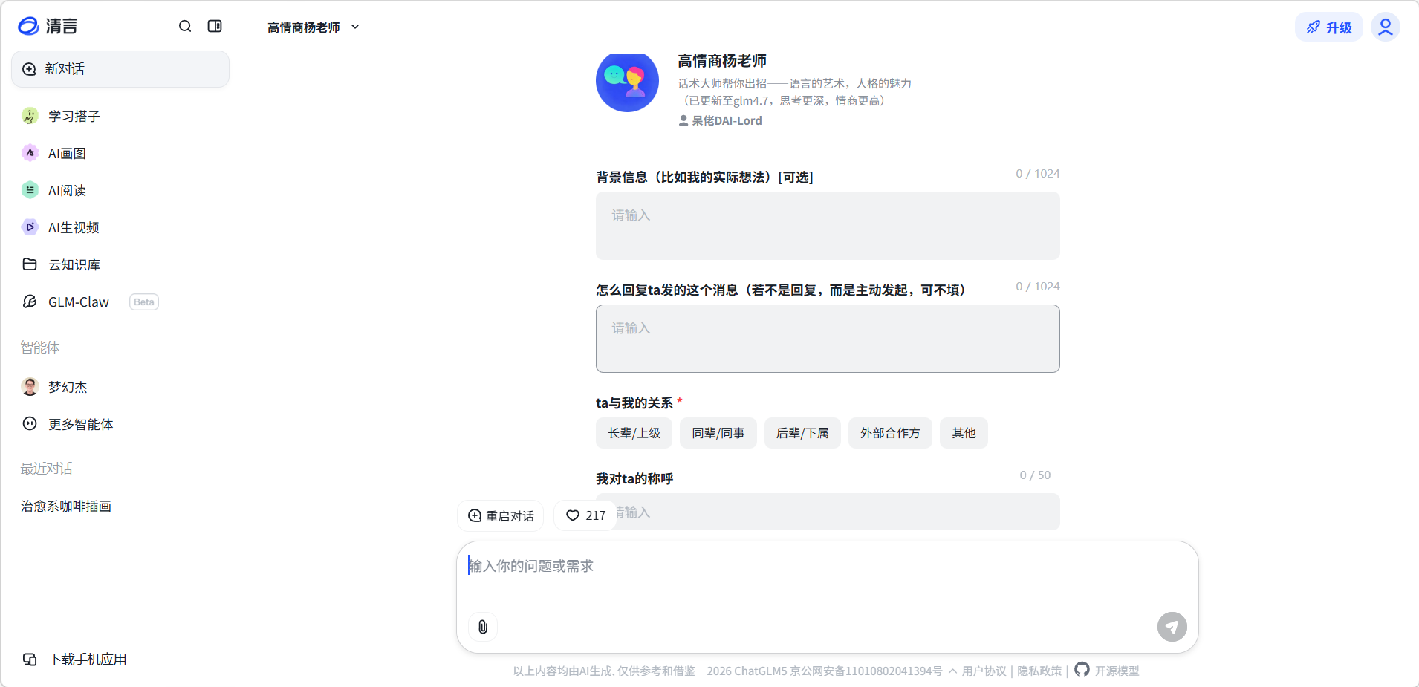Click the plus icon in 新对话 button
Image resolution: width=1419 pixels, height=687 pixels.
coord(29,69)
